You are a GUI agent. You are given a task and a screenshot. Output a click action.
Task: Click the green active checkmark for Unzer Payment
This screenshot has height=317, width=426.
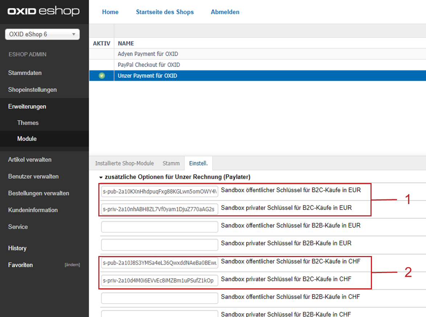[102, 76]
